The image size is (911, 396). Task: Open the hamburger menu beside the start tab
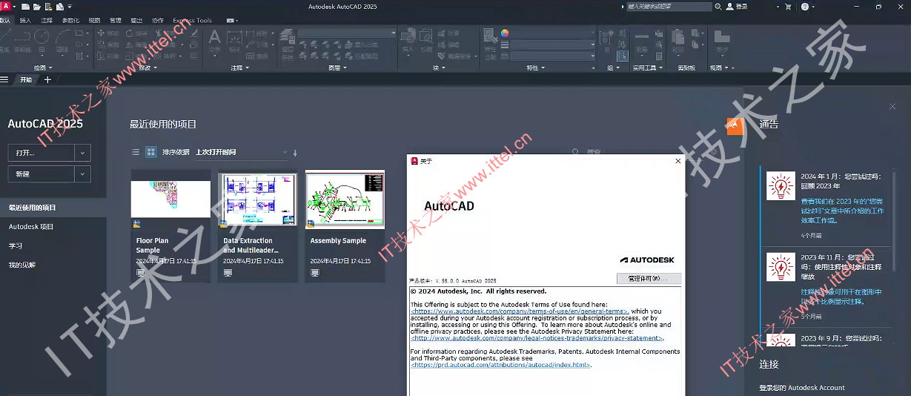[x=4, y=79]
